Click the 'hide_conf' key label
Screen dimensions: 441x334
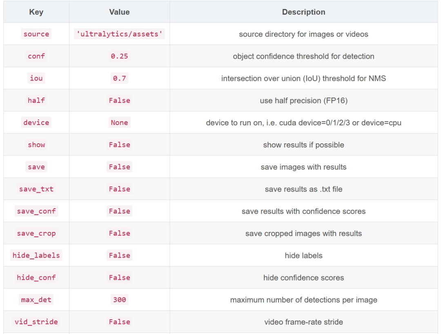(36, 278)
